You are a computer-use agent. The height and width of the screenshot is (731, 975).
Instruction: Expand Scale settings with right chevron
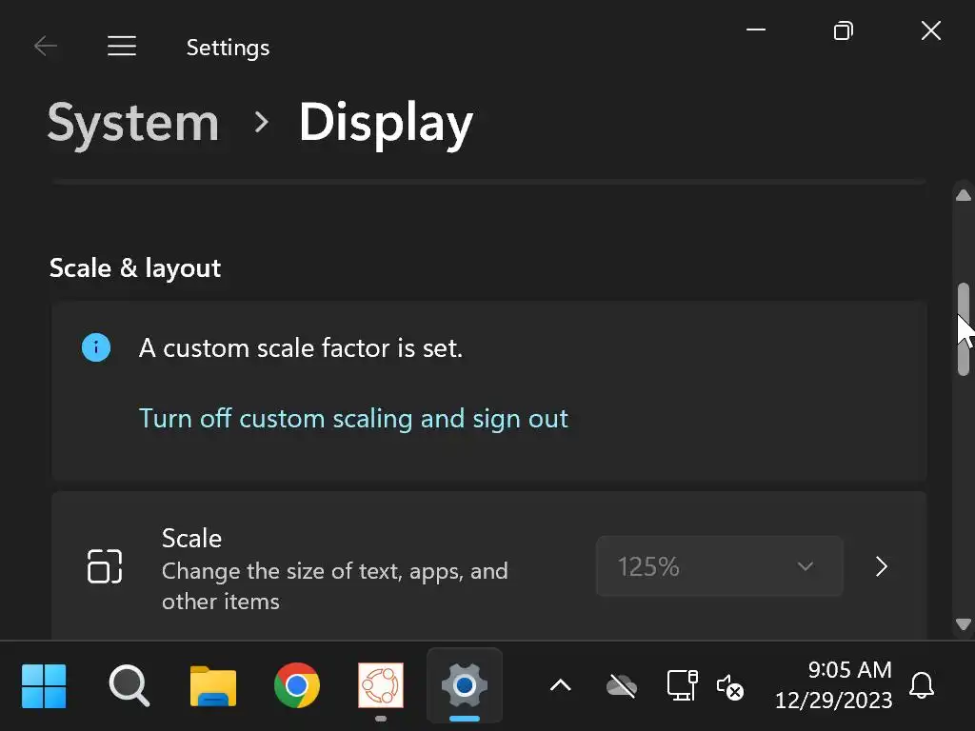click(882, 566)
